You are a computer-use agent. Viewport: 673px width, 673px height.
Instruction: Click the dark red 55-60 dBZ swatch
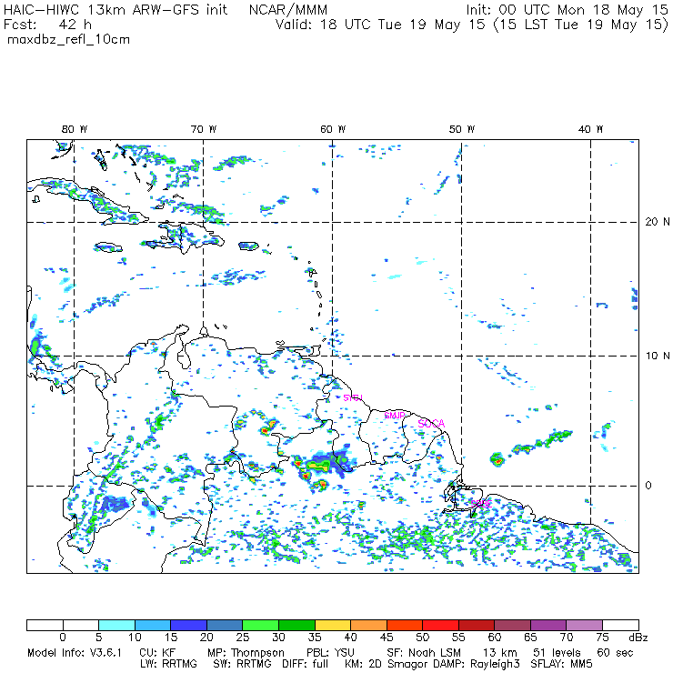coord(477,625)
